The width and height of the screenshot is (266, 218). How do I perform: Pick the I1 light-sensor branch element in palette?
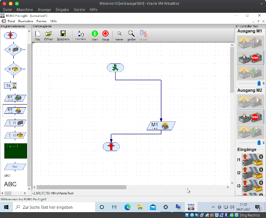[14, 69]
